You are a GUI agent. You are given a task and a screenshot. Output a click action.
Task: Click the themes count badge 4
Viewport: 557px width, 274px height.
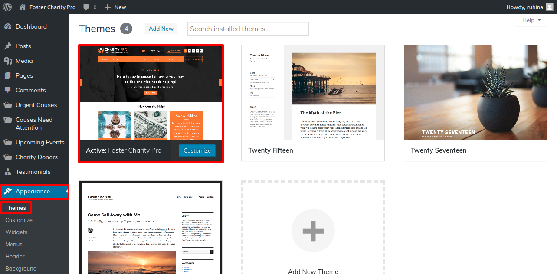pos(126,29)
